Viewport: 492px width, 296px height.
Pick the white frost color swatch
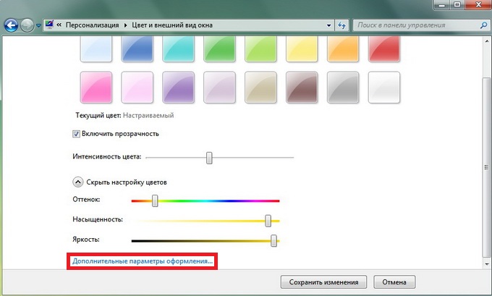tap(384, 88)
